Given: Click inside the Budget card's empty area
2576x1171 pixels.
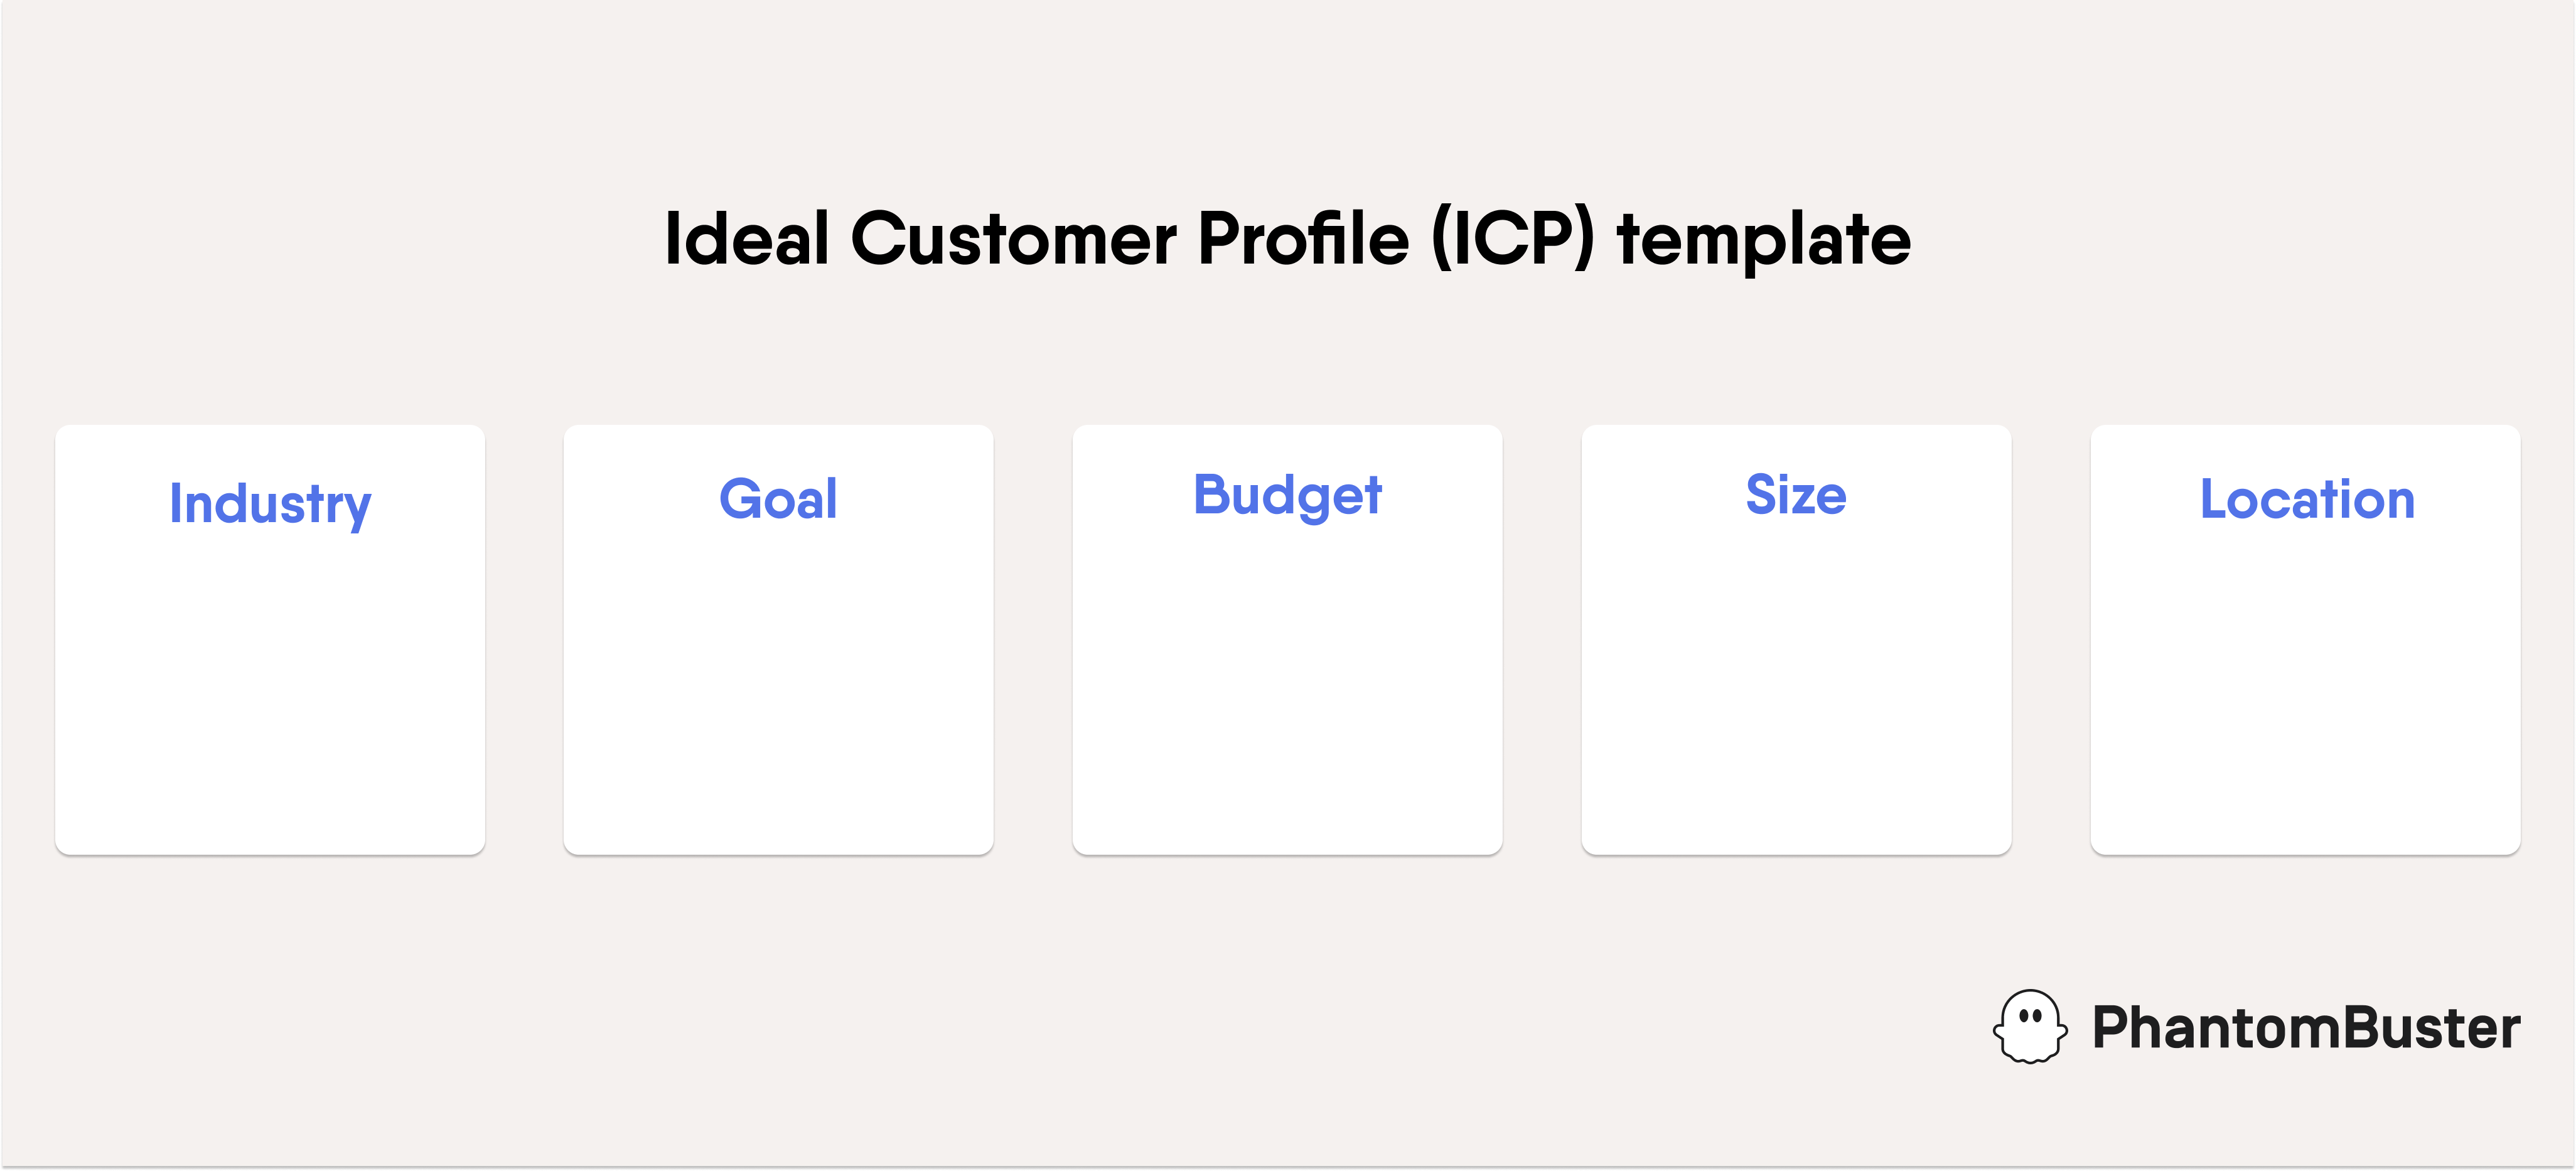Looking at the screenshot, I should (1287, 690).
